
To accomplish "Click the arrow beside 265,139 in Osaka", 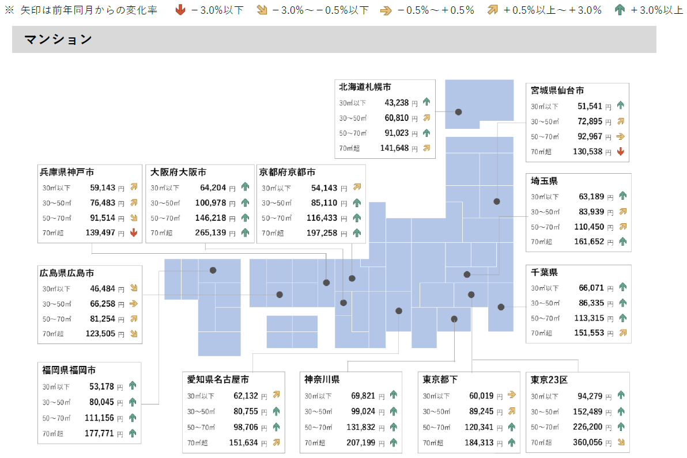I will (x=245, y=233).
